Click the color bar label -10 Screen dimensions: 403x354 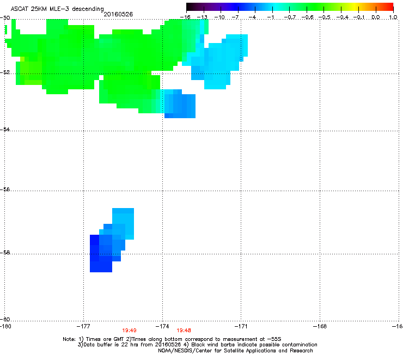coord(219,17)
